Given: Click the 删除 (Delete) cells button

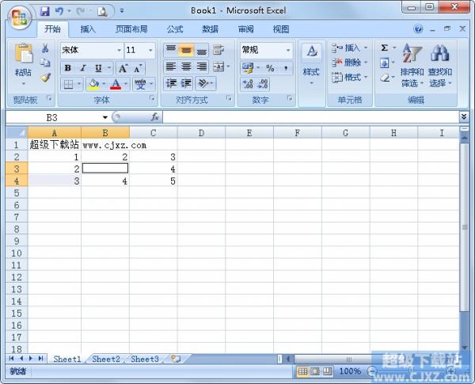Looking at the screenshot, I should coord(348,63).
